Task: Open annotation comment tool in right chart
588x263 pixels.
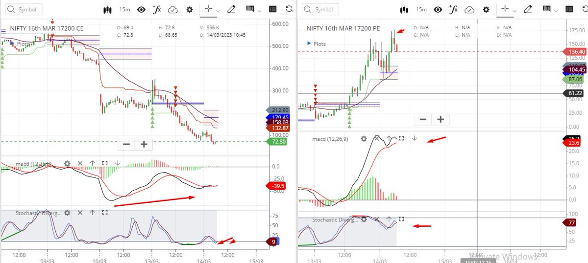Action: point(547,9)
